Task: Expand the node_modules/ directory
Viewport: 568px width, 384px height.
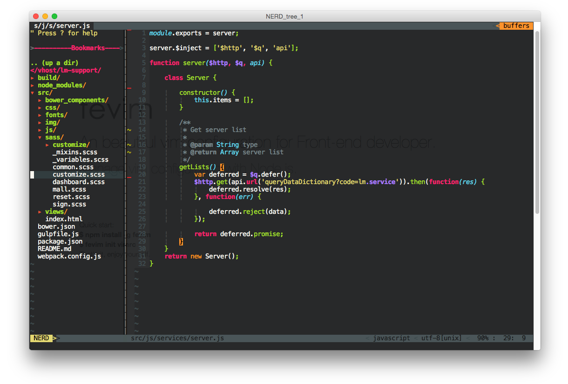Action: click(x=33, y=86)
